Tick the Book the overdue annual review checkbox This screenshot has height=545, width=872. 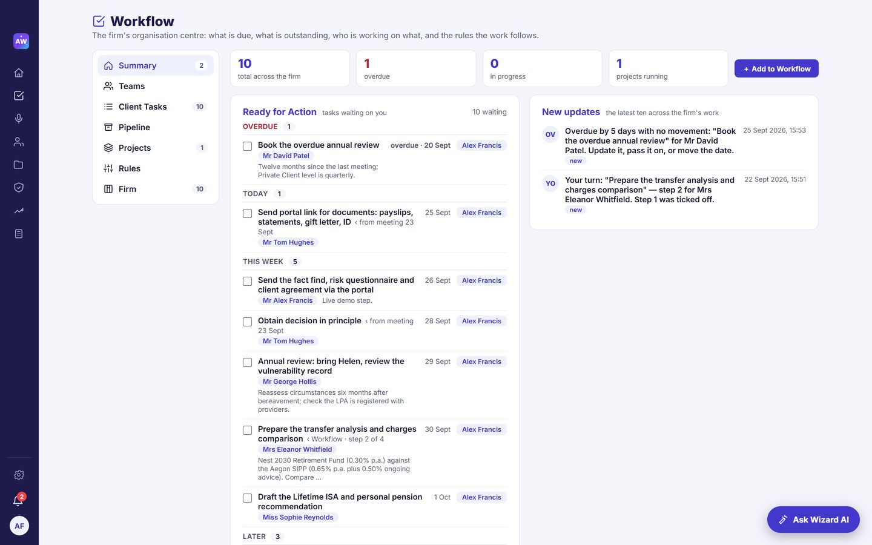(x=247, y=146)
